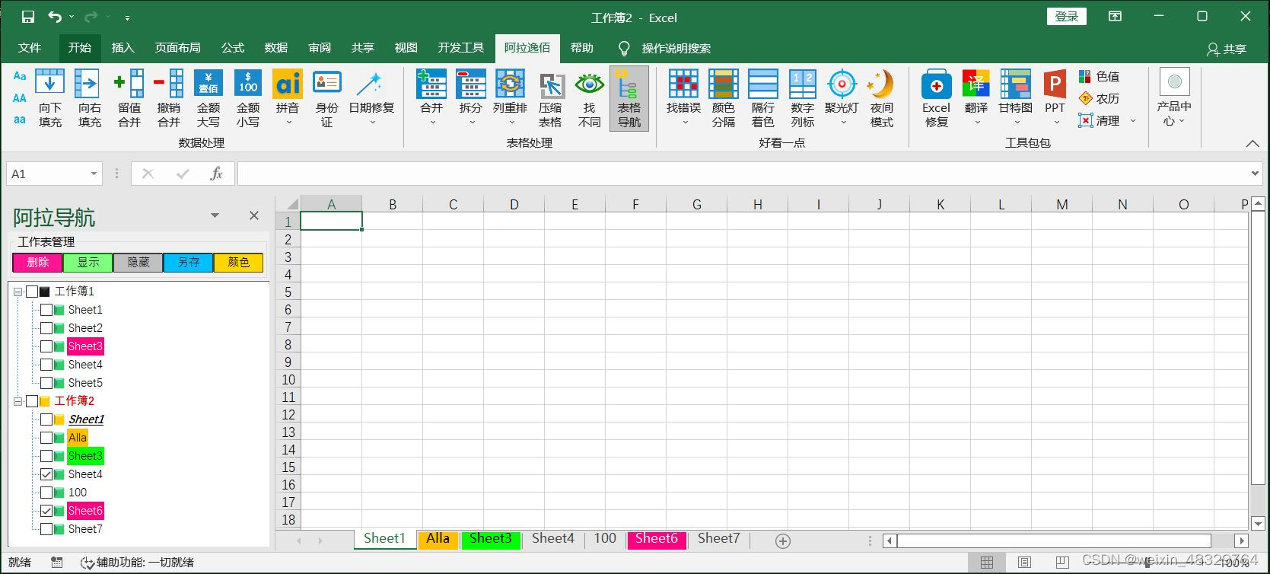Screen dimensions: 1270x574
Task: Open the 拼音 pinyin tool
Action: (288, 84)
